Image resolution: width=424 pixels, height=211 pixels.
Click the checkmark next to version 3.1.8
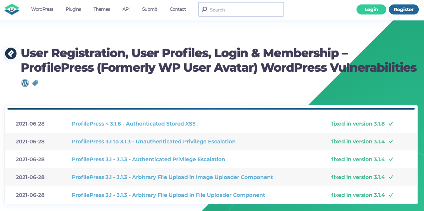pos(390,124)
